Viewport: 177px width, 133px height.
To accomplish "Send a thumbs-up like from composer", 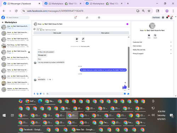I will (x=128, y=94).
